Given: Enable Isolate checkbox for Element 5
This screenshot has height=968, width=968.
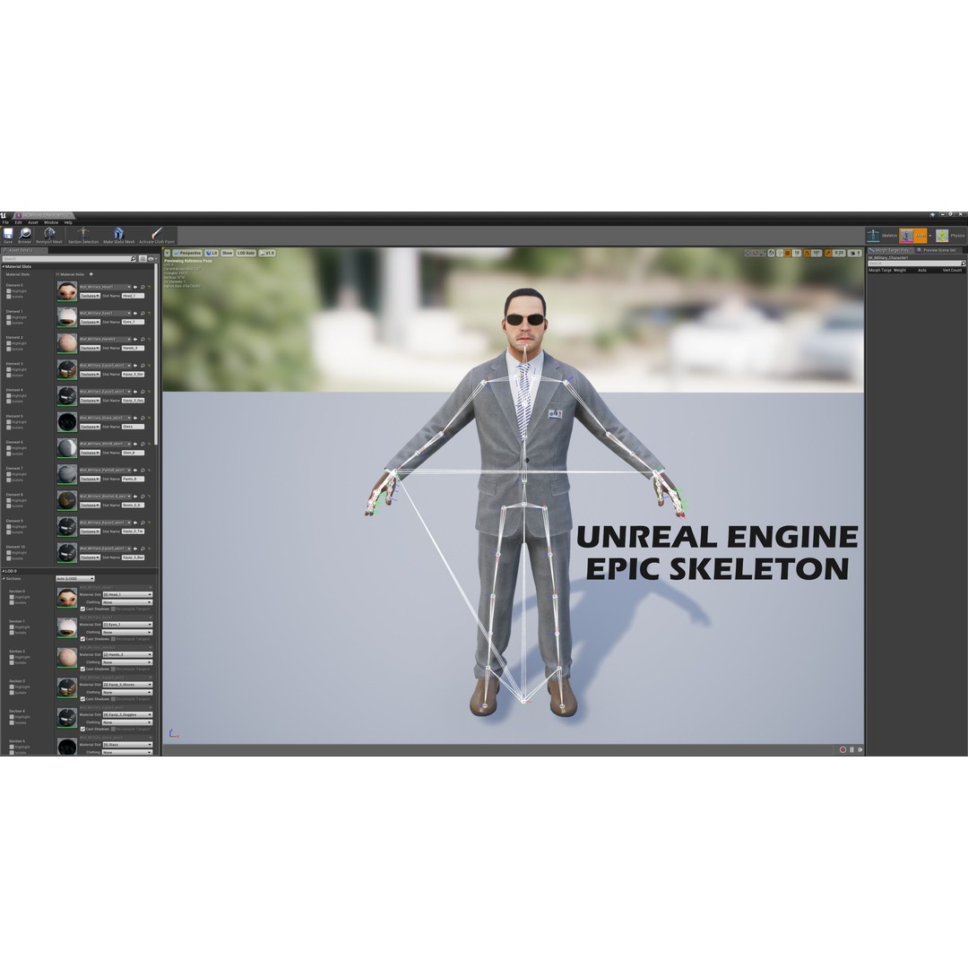Looking at the screenshot, I should [x=9, y=428].
